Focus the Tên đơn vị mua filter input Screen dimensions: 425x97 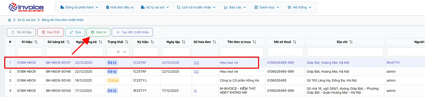pos(242,52)
